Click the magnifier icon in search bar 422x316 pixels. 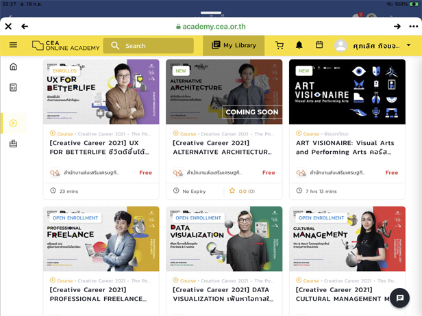[115, 45]
